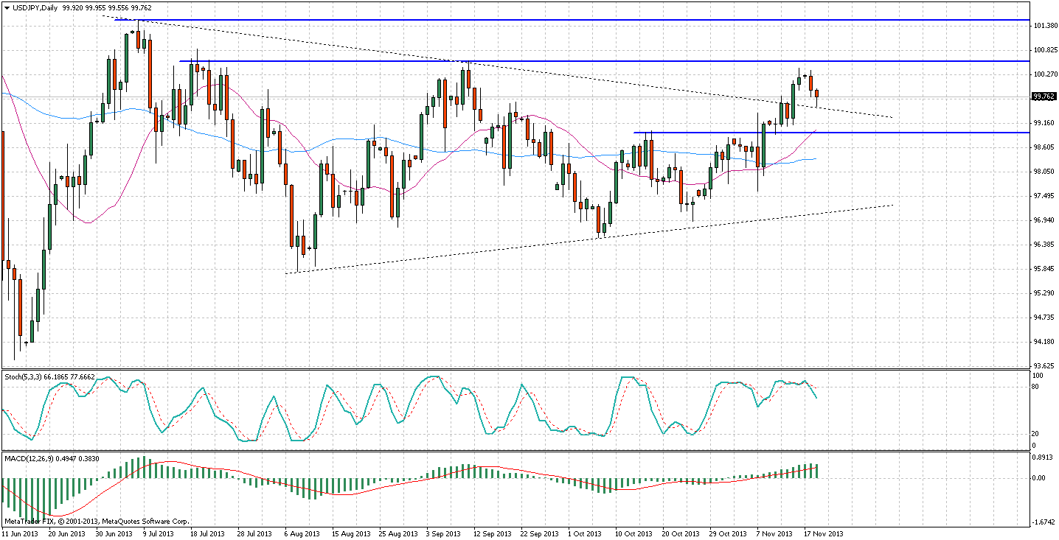Select the blue horizontal line near 100.55
The image size is (1059, 540).
(664, 61)
